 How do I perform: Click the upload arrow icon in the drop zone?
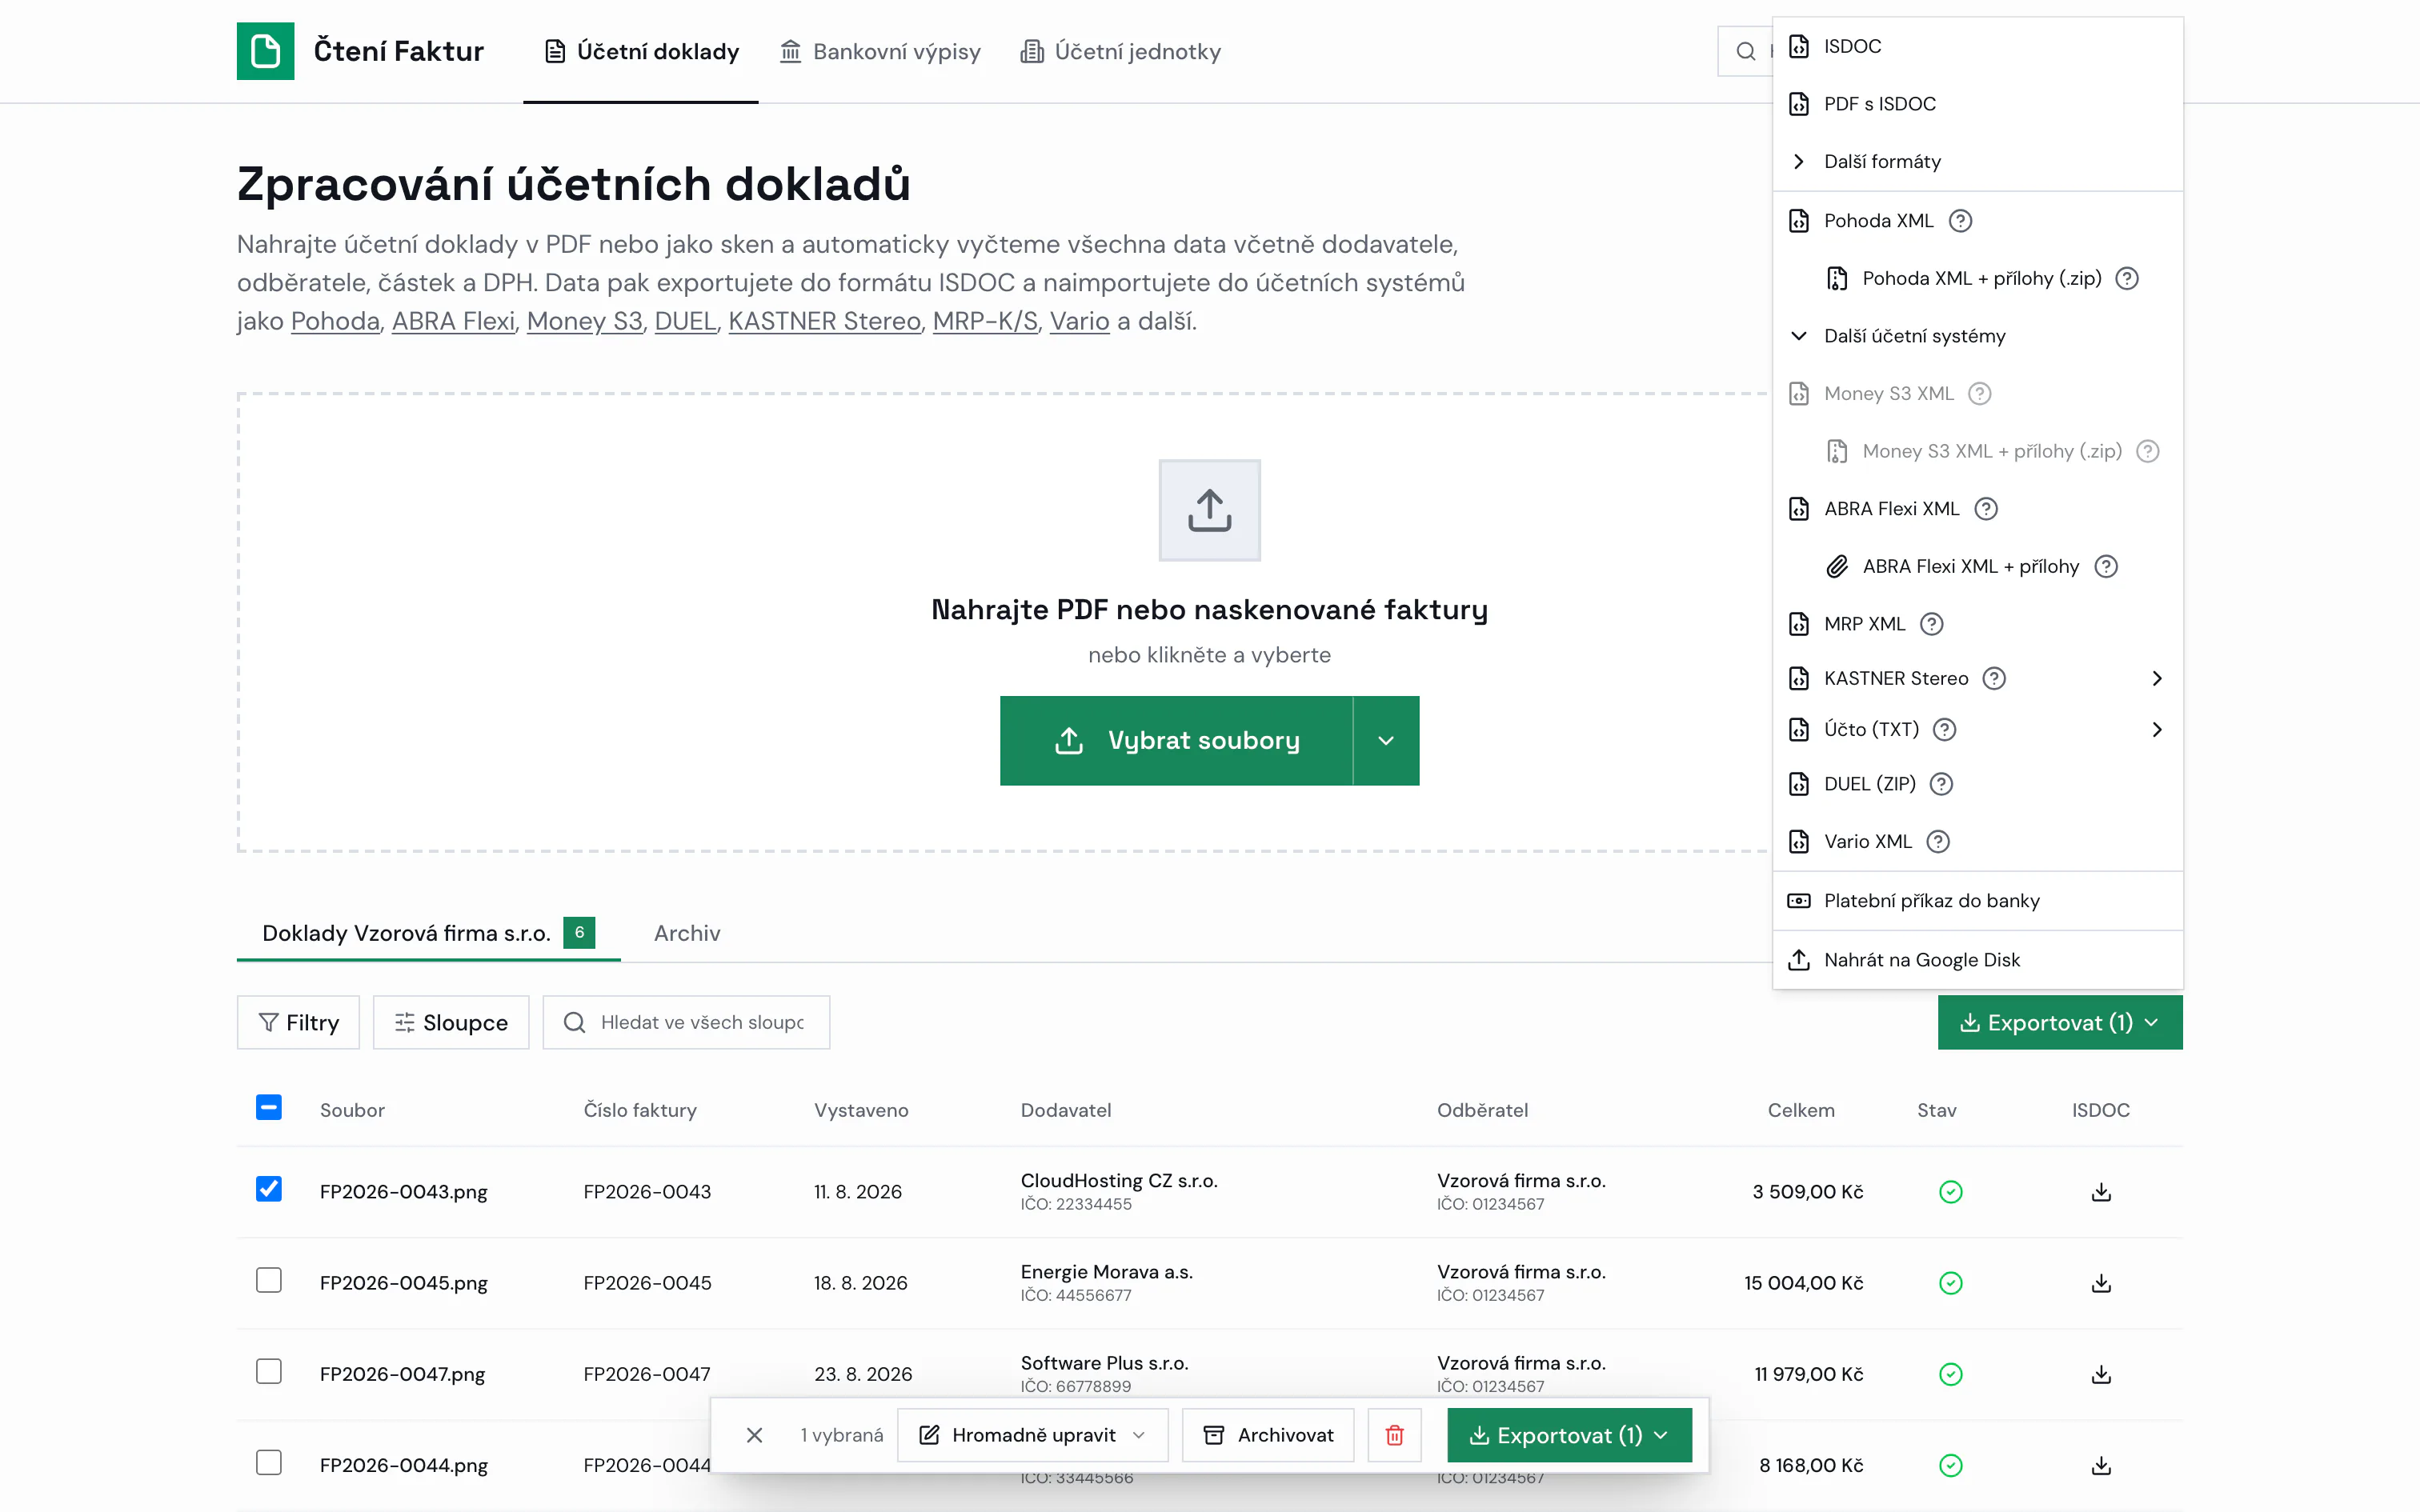click(x=1209, y=510)
